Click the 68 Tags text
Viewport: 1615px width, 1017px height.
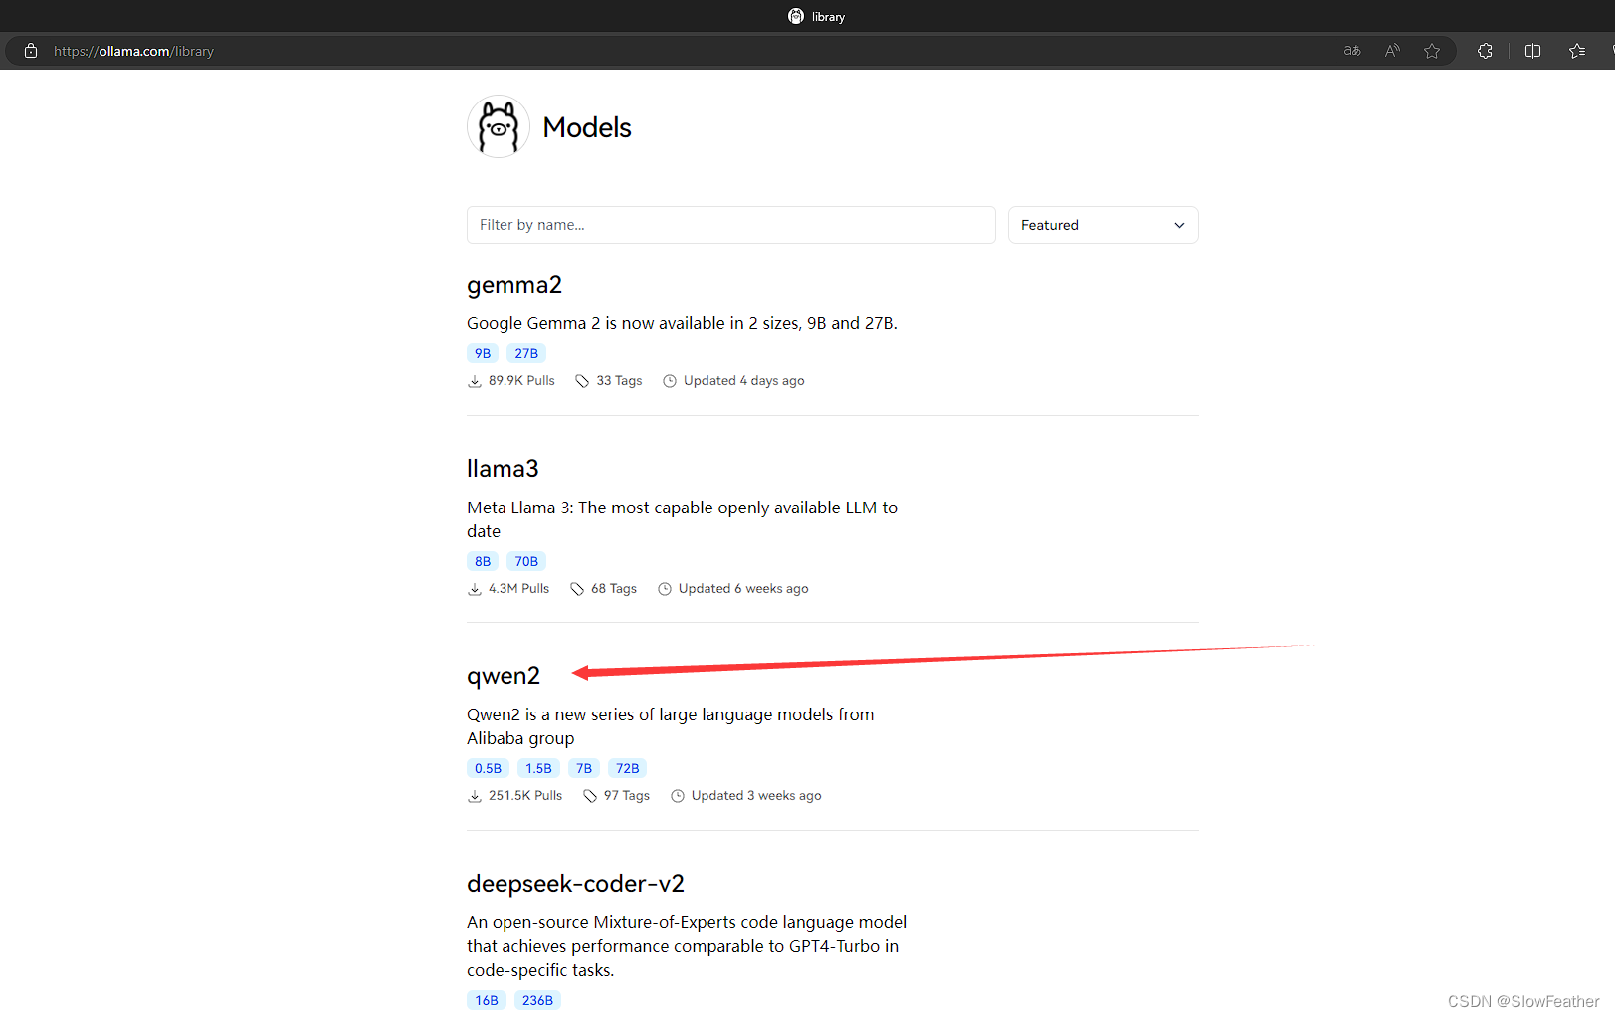[614, 589]
